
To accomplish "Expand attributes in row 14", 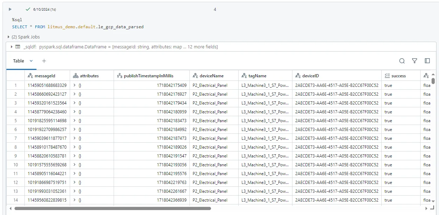I will tap(74, 200).
